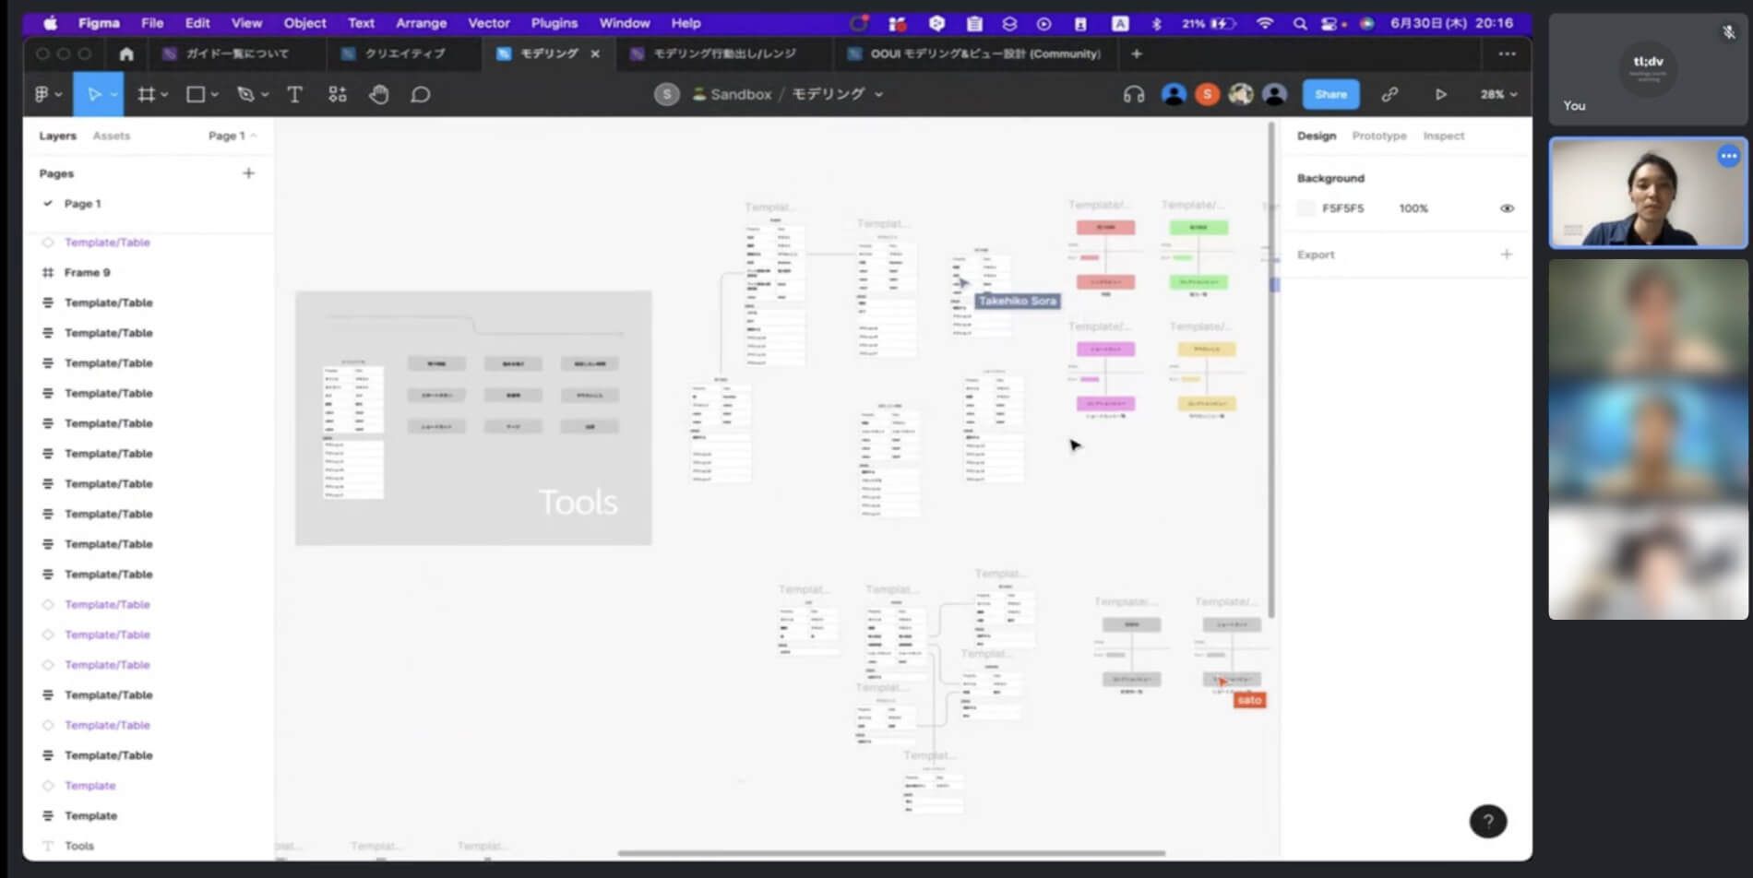Click the Share button
The width and height of the screenshot is (1753, 878).
tap(1330, 94)
